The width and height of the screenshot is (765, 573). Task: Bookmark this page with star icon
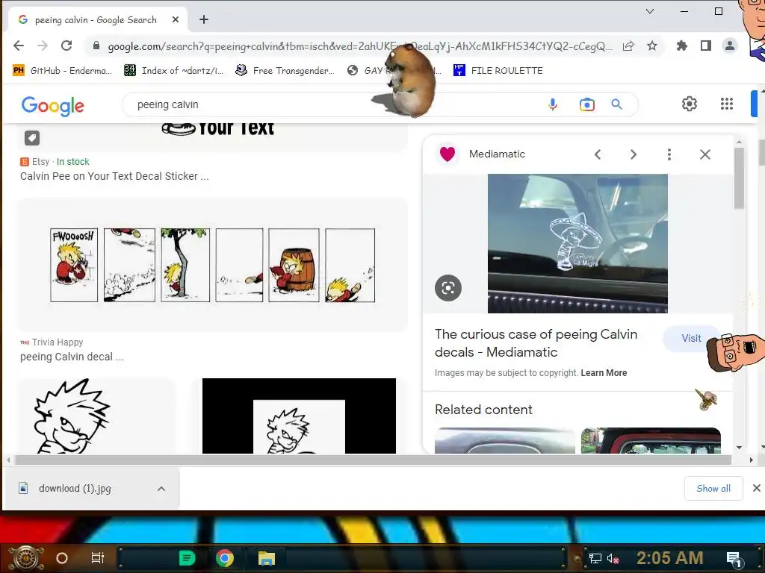point(652,46)
